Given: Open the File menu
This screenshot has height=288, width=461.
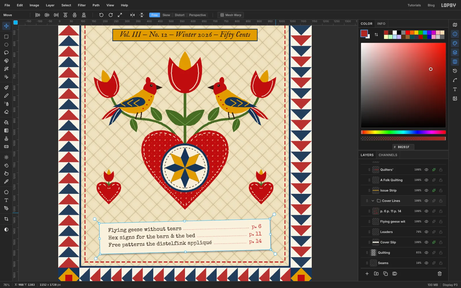Looking at the screenshot, I should (x=7, y=5).
